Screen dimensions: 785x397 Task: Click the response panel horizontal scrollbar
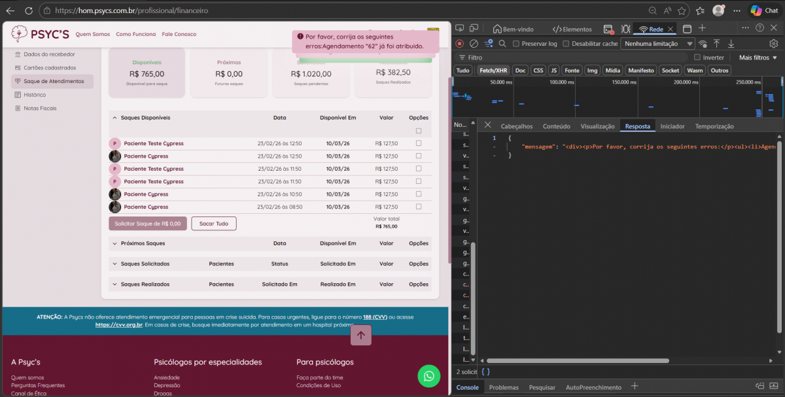point(578,360)
